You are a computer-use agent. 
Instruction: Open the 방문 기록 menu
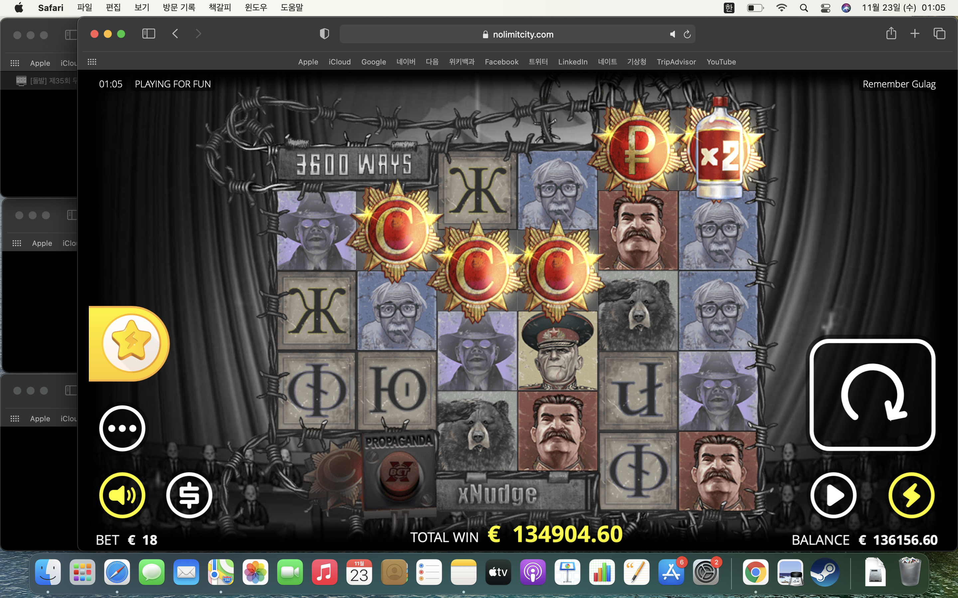179,8
